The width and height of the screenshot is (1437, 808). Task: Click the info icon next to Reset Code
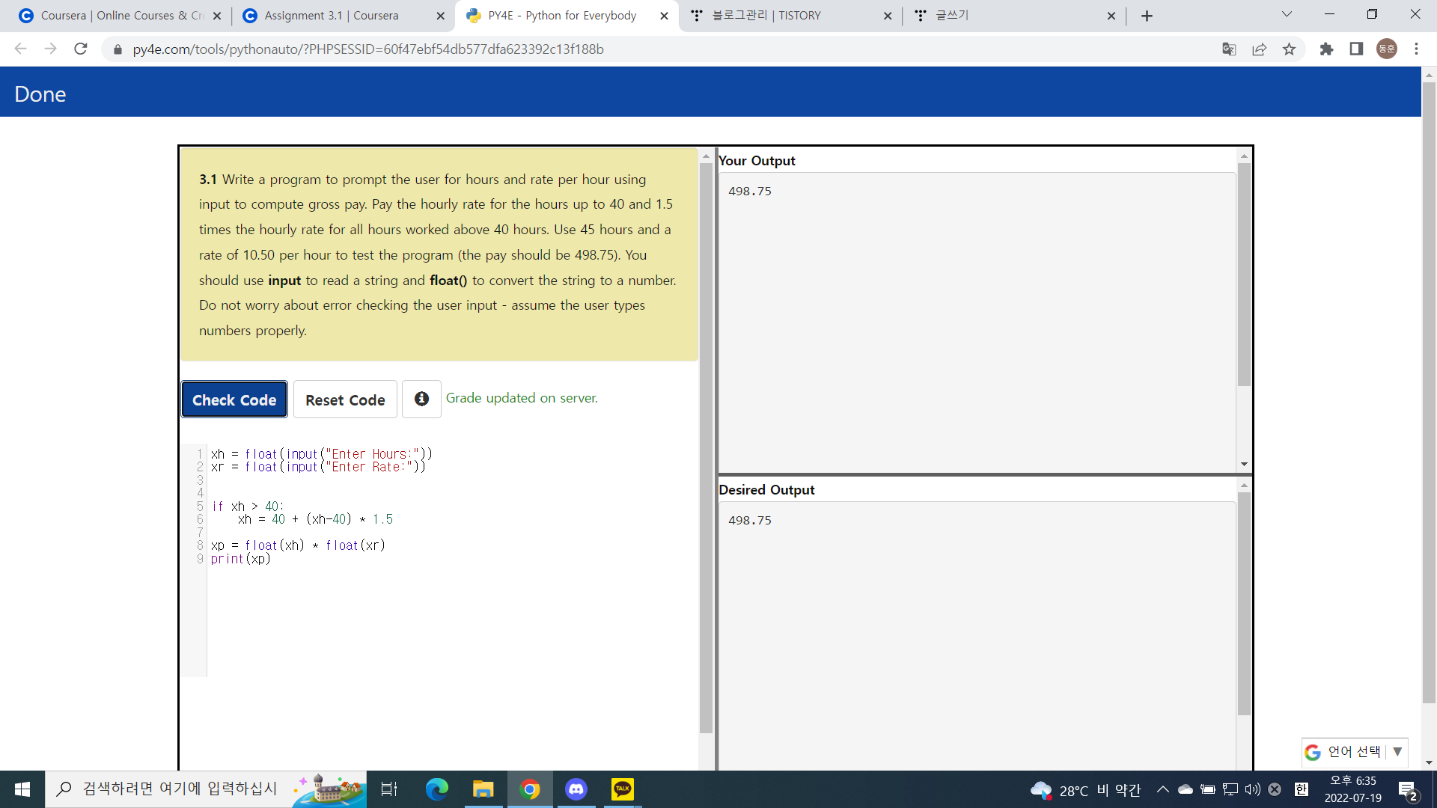pyautogui.click(x=421, y=400)
